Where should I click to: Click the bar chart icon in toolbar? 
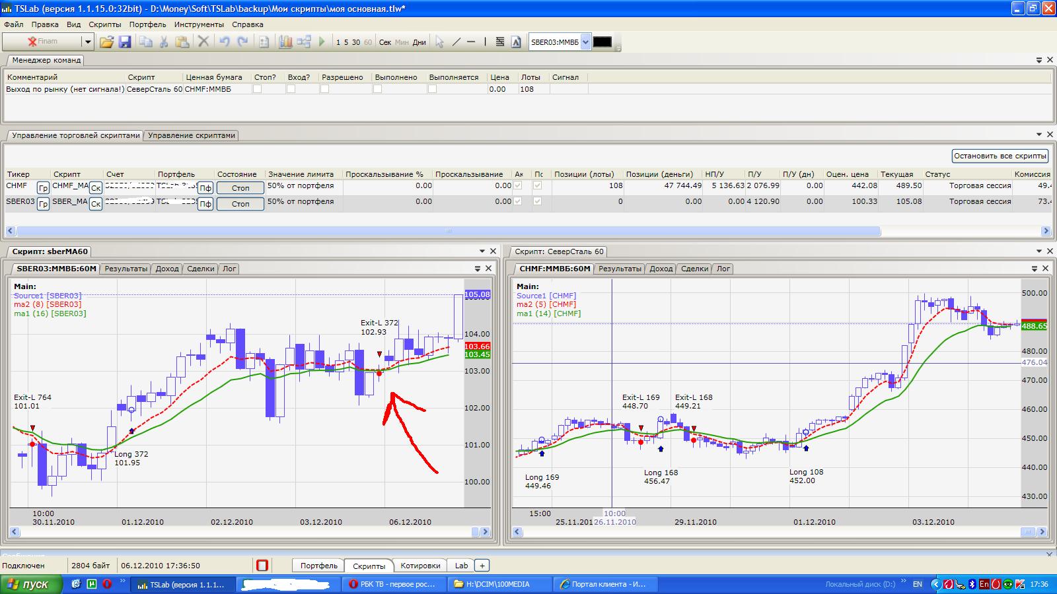coord(285,42)
